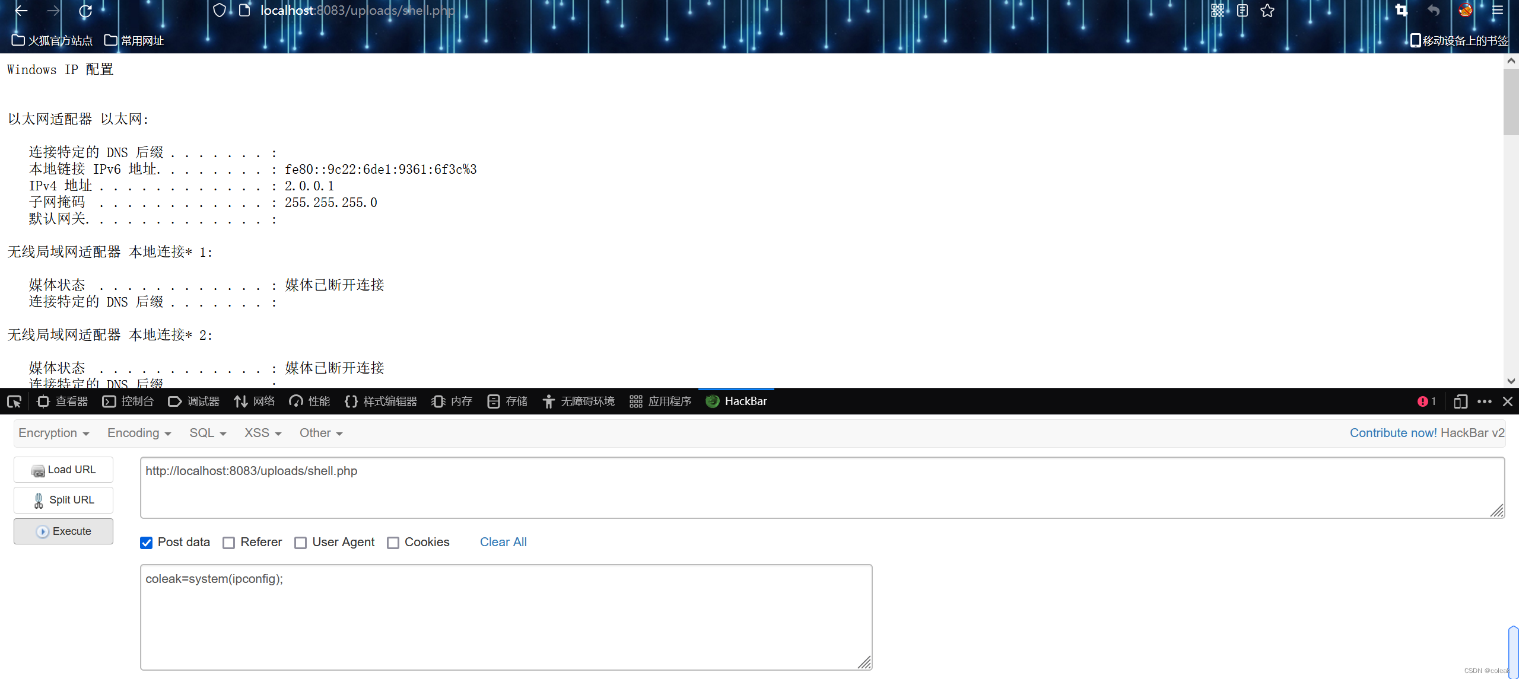1519x679 pixels.
Task: Open the reader view icon
Action: (1242, 11)
